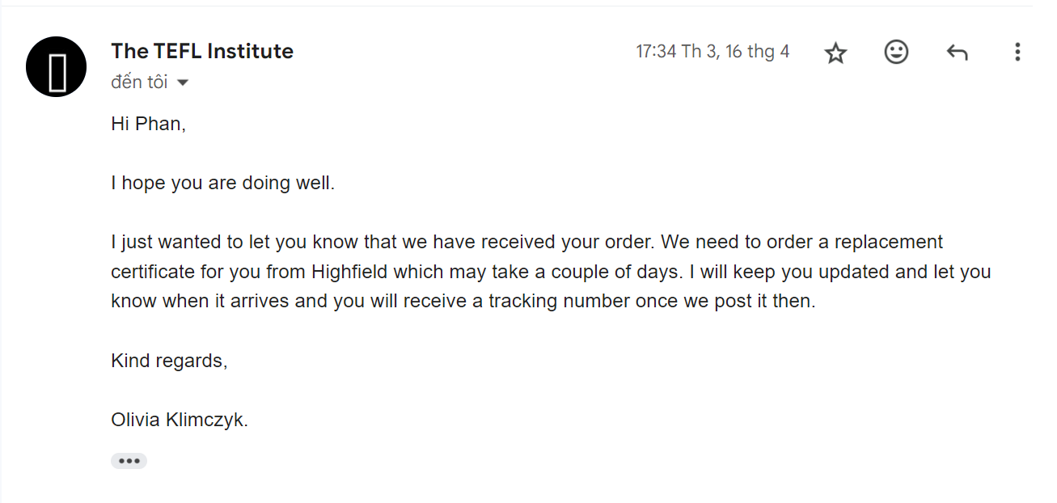Viewport: 1057px width, 503px height.
Task: Reply using the curved arrow icon
Action: [957, 53]
